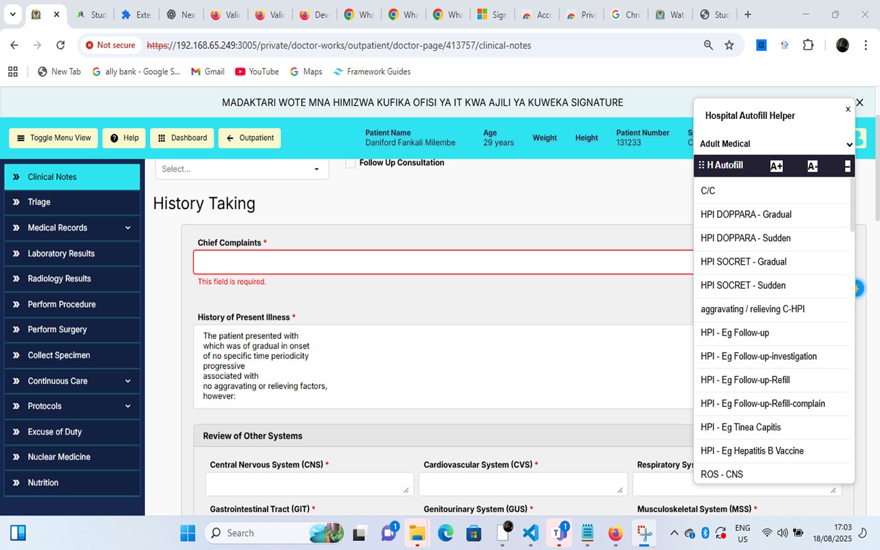This screenshot has height=550, width=880.
Task: Click the browser reload icon
Action: point(60,45)
